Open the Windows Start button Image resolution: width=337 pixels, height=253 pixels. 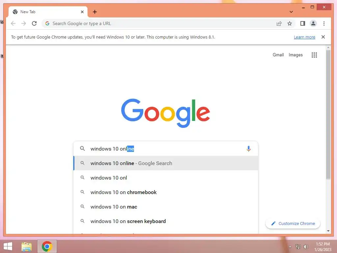8,246
